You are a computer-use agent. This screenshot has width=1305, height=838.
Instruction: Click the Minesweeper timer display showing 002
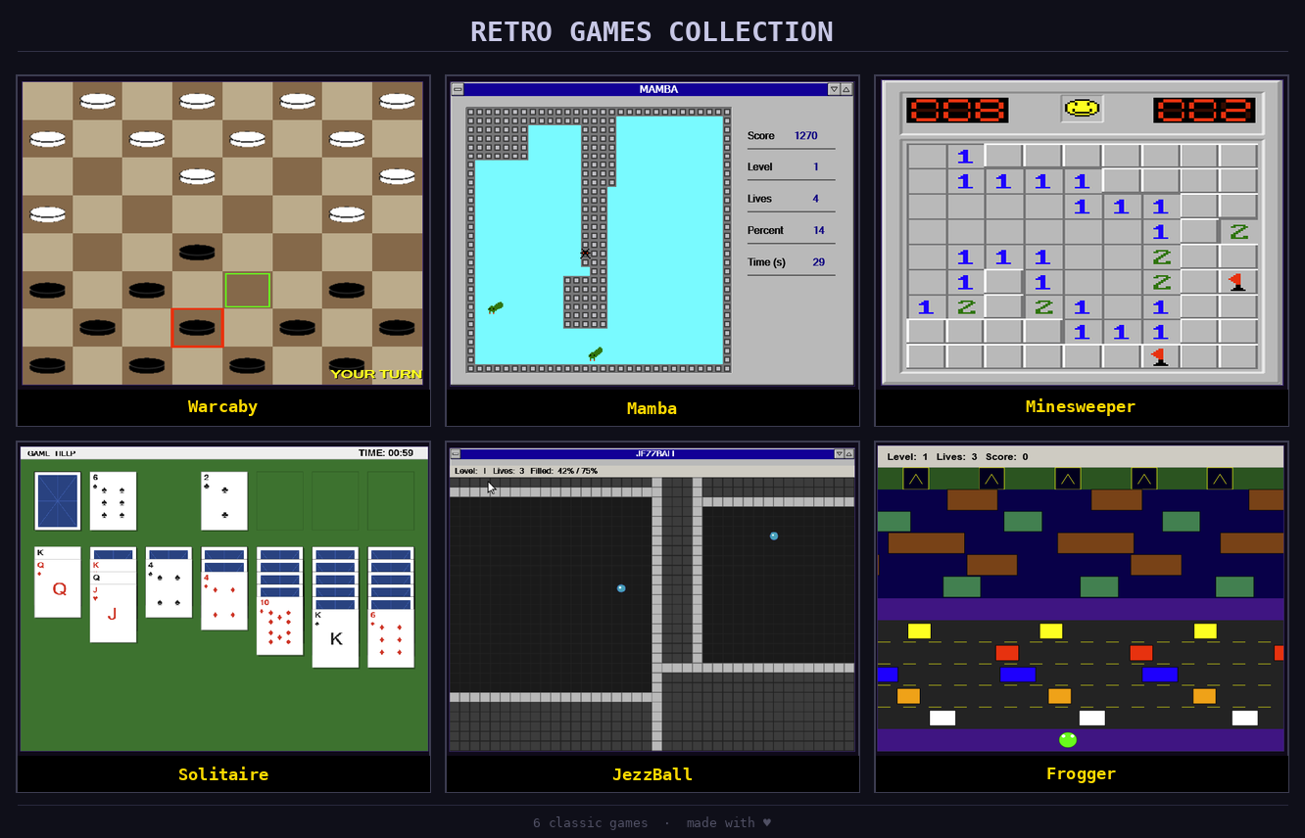pyautogui.click(x=1204, y=110)
